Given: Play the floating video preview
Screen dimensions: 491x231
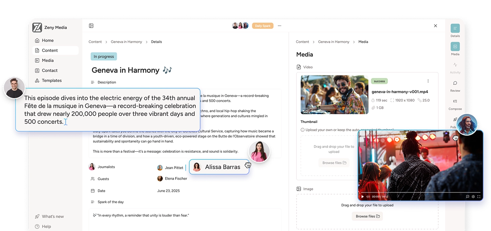Looking at the screenshot, I should pos(362,197).
